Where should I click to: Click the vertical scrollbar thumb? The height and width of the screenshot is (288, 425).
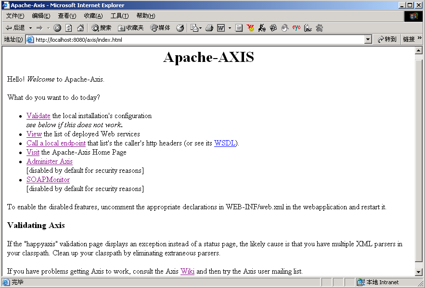(x=418, y=161)
